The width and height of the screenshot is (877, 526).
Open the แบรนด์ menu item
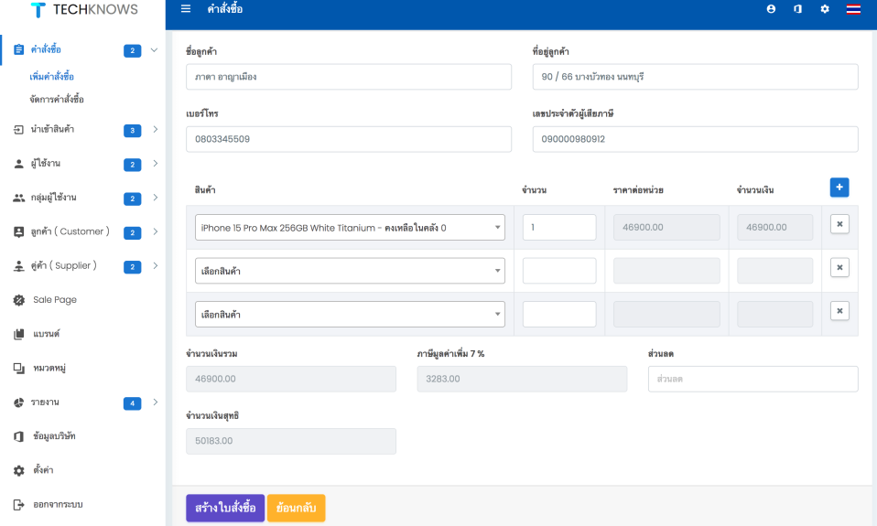coord(47,334)
